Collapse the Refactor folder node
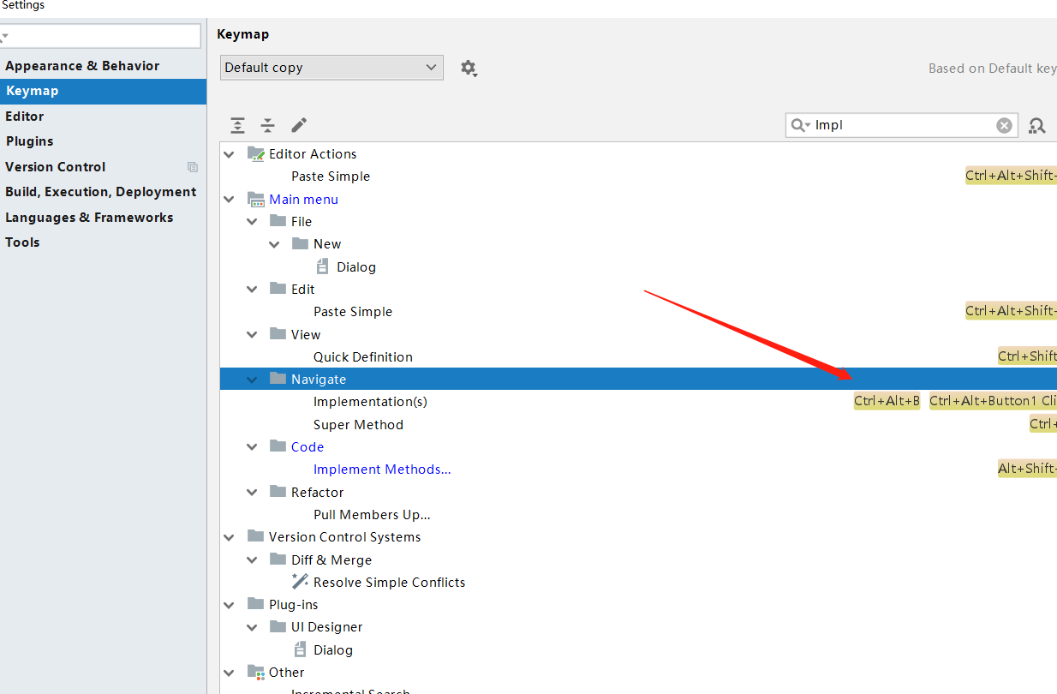 (252, 493)
